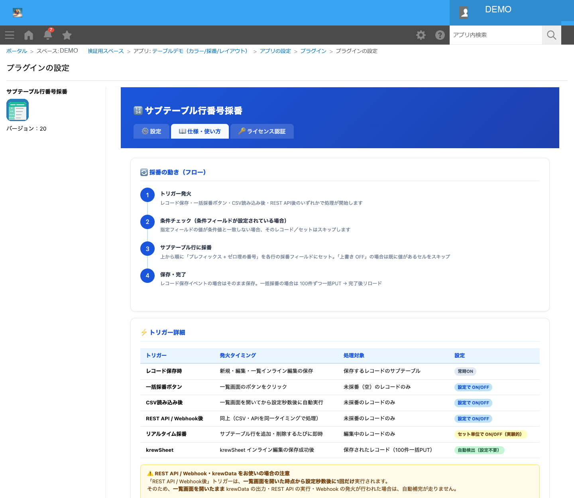Click the sub-table numbering plugin icon
The height and width of the screenshot is (498, 574).
(x=18, y=110)
